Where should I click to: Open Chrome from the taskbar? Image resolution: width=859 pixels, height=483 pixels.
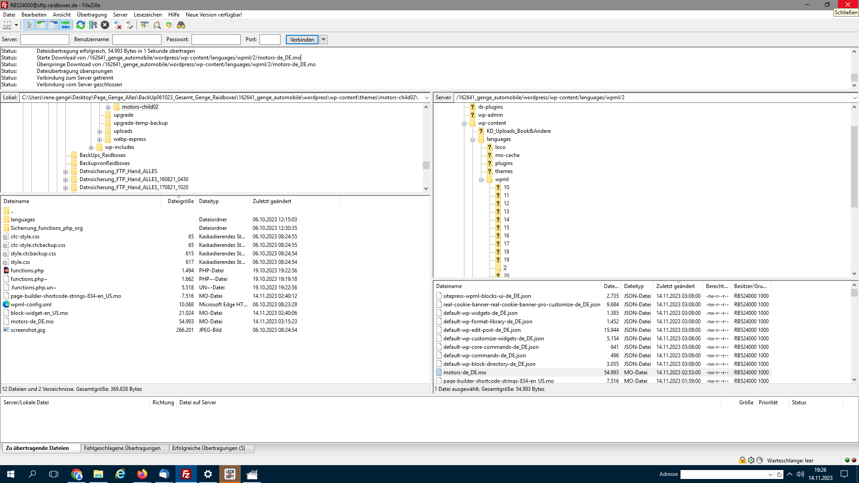point(77,474)
